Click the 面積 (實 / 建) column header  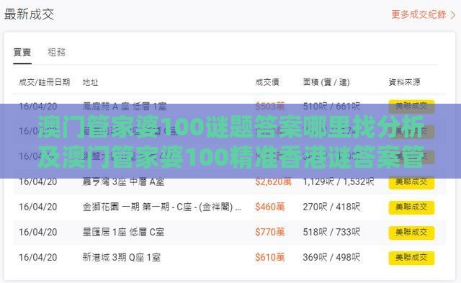click(326, 82)
